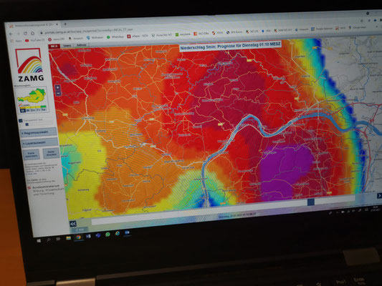
Task: Open Outlook from the taskbar
Action: (127, 232)
